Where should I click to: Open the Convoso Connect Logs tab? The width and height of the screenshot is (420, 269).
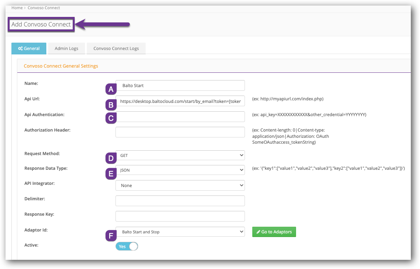pyautogui.click(x=116, y=49)
